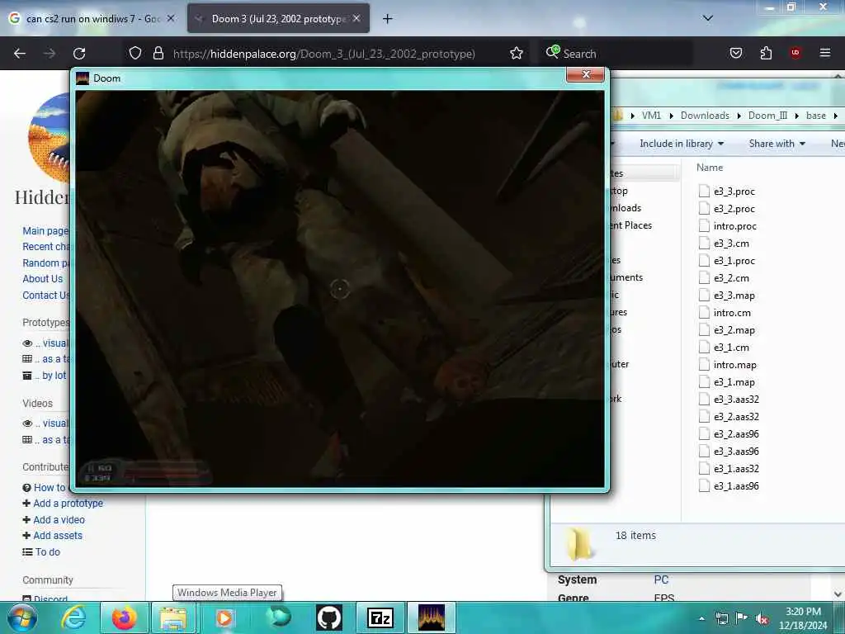Open the 'Add a prototype' link
Image resolution: width=845 pixels, height=634 pixels.
[x=68, y=504]
